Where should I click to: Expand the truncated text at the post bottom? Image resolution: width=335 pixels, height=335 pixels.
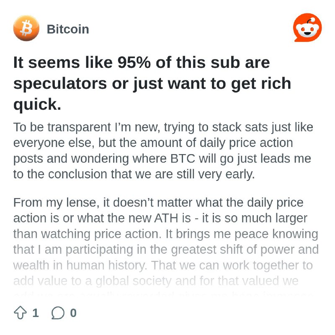click(163, 294)
